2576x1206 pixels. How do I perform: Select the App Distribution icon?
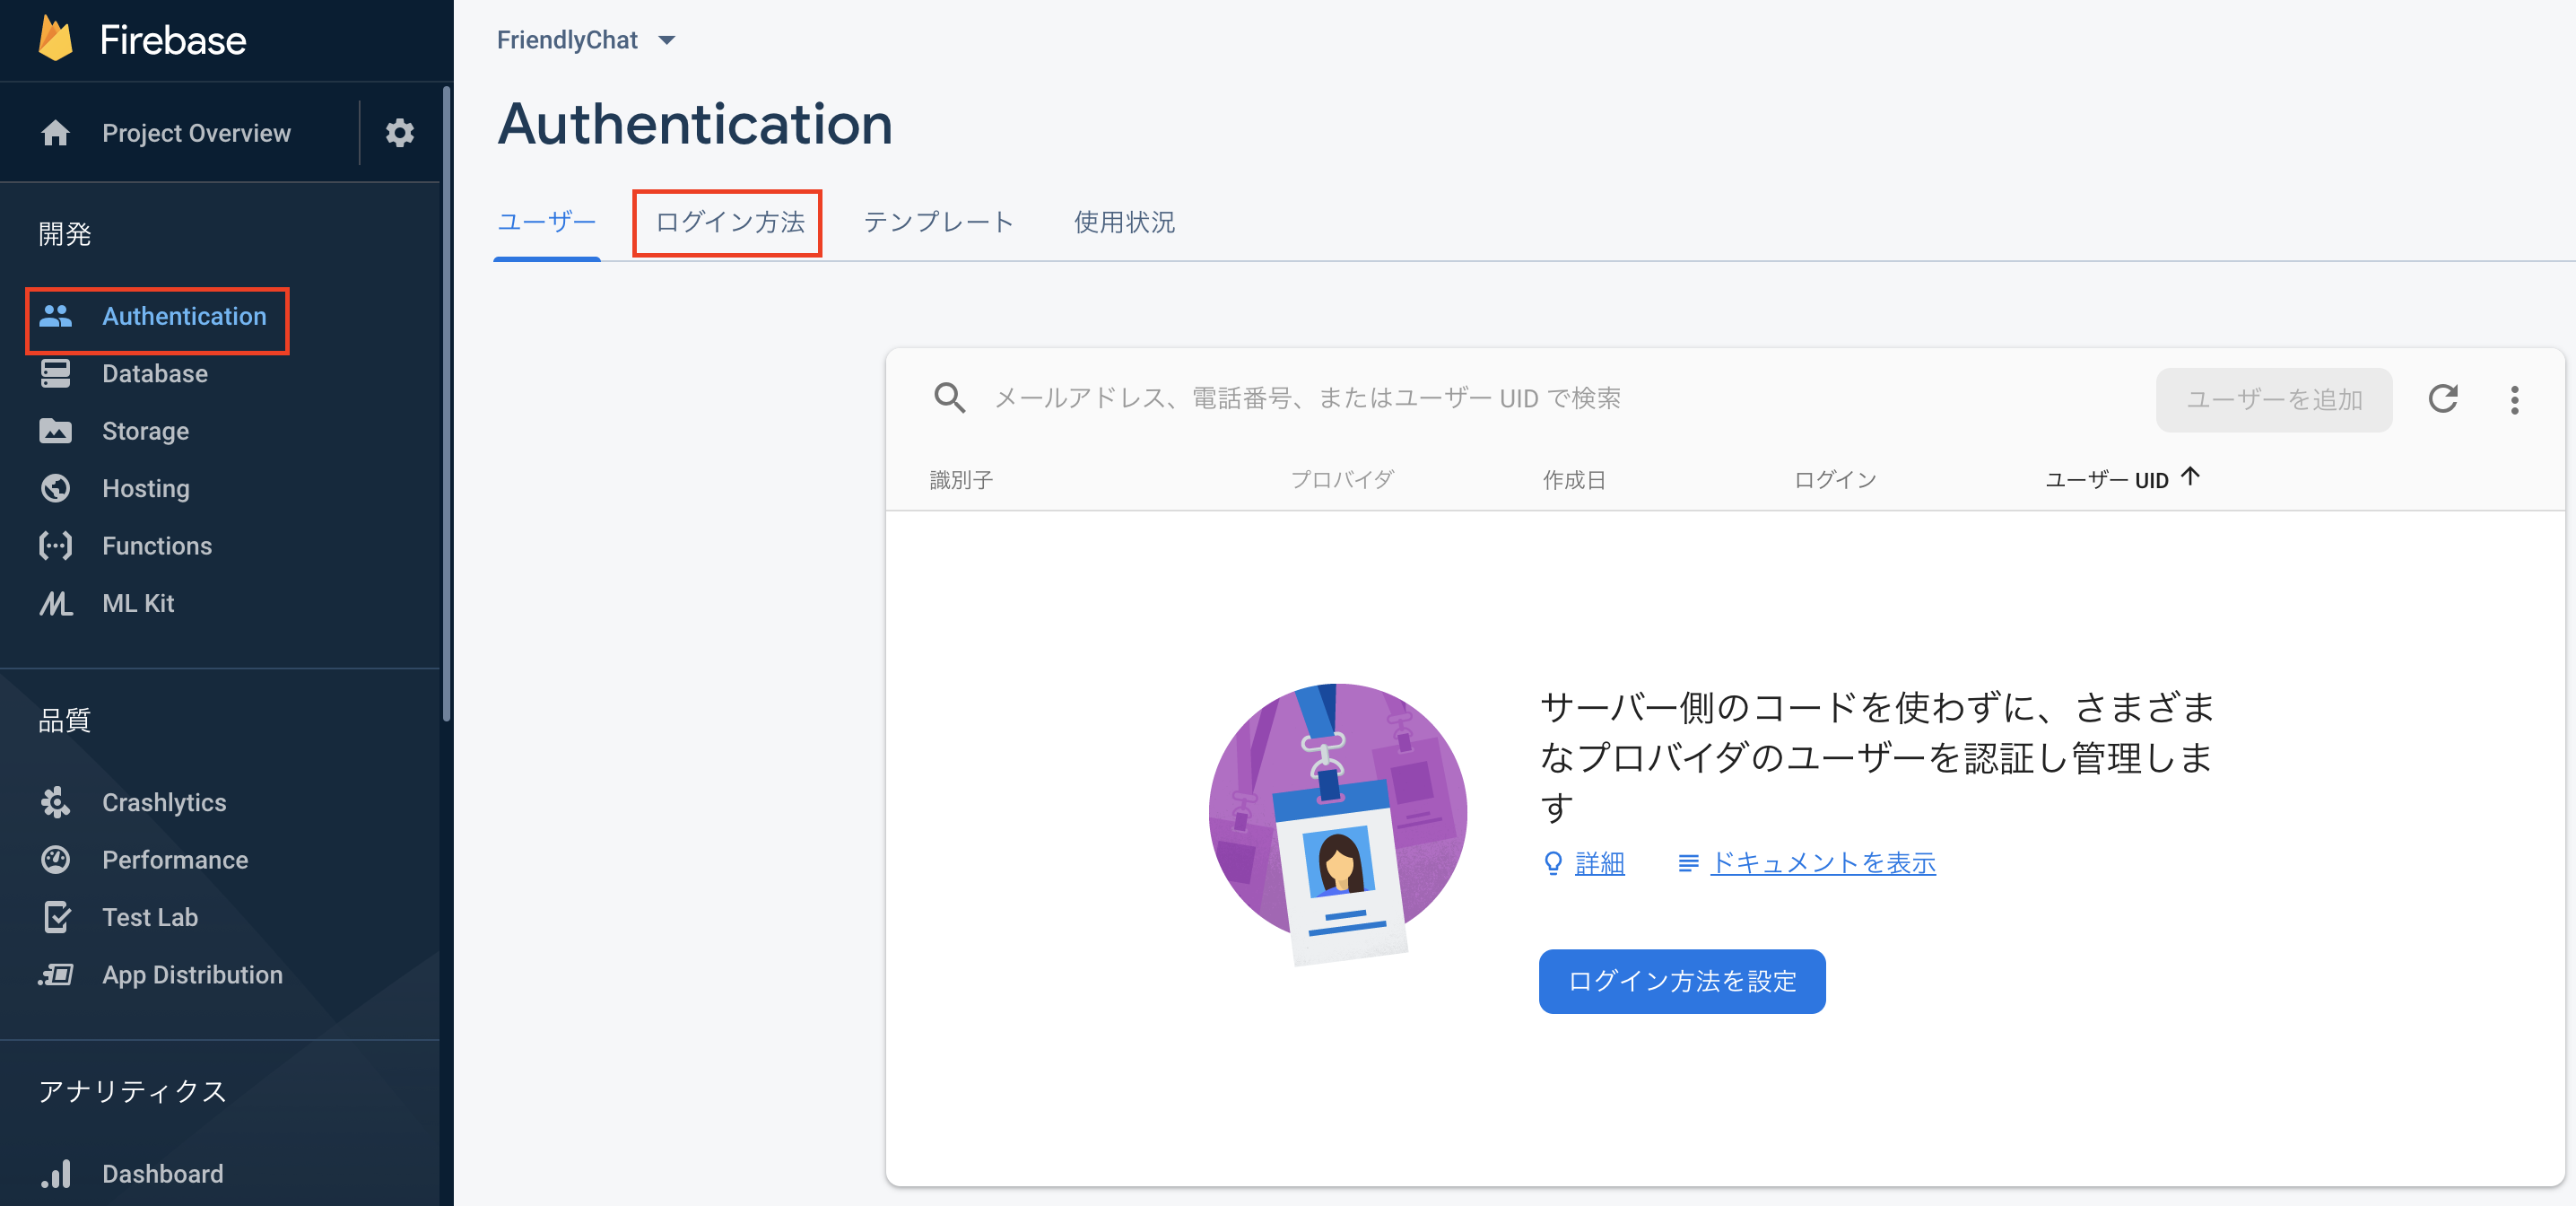(x=55, y=974)
